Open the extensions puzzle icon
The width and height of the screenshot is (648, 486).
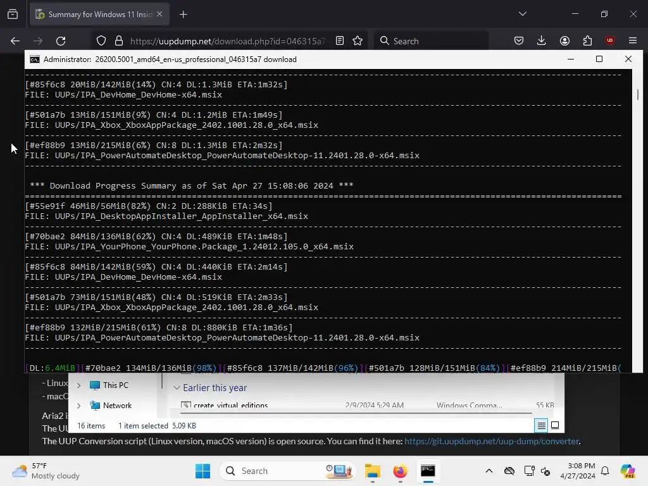click(x=587, y=41)
